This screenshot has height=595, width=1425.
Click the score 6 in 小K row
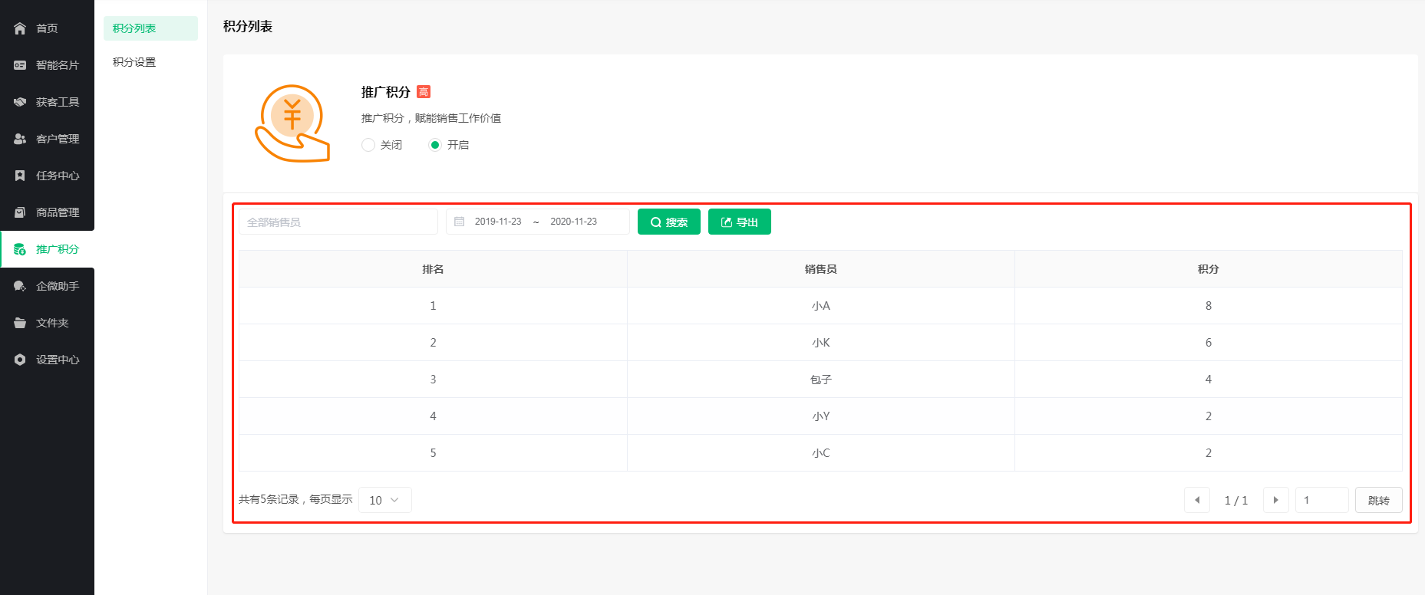point(1209,343)
